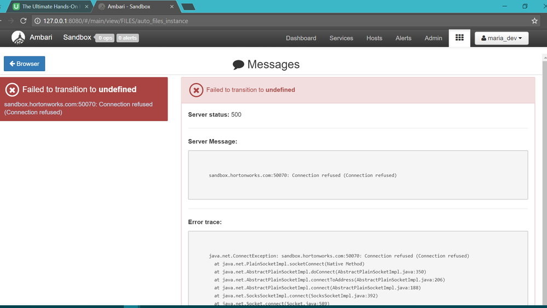Select the Ambari - Sandbox tab

(136, 7)
